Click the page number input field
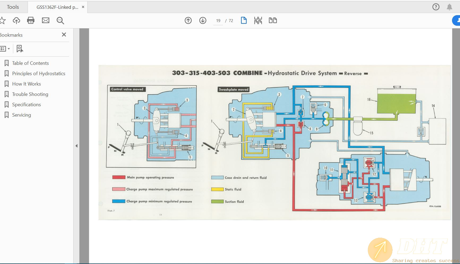Viewport: 460px width, 264px height. tap(218, 21)
